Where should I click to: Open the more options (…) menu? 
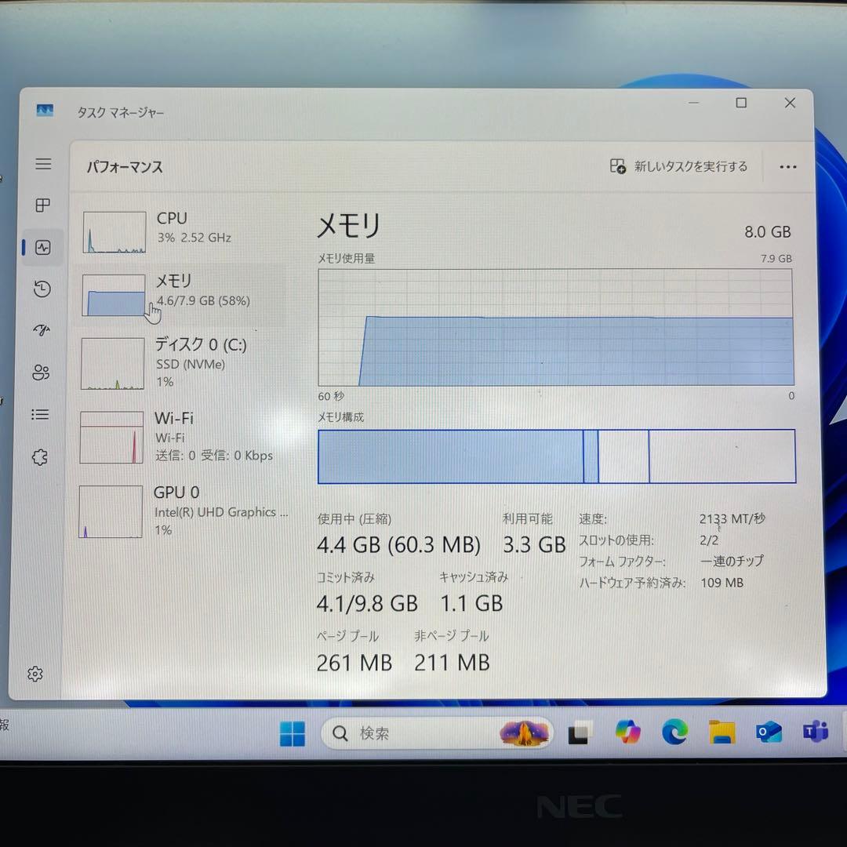[x=788, y=166]
